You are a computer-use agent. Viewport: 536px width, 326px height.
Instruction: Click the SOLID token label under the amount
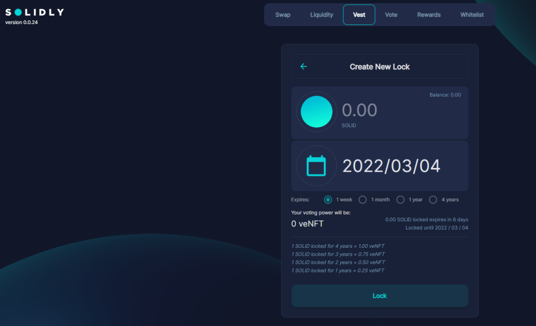point(348,126)
